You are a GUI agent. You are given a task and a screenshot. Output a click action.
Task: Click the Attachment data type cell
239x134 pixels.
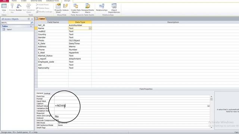[x=80, y=59]
